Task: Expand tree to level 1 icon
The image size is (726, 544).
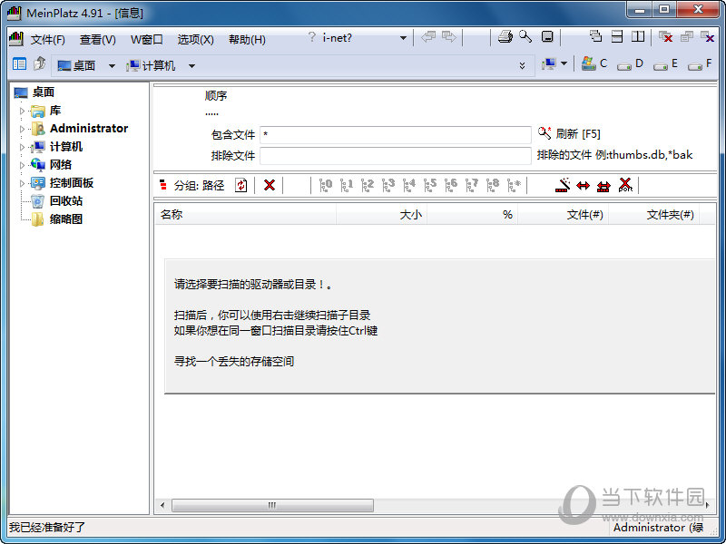Action: [347, 186]
